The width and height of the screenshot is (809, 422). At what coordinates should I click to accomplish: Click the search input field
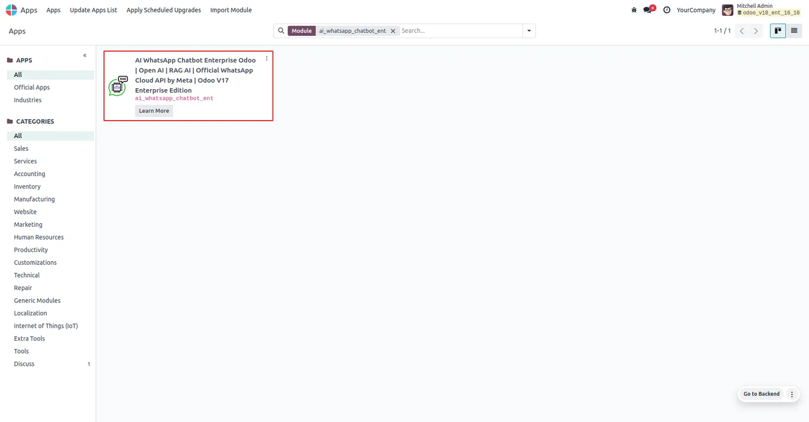pyautogui.click(x=461, y=31)
